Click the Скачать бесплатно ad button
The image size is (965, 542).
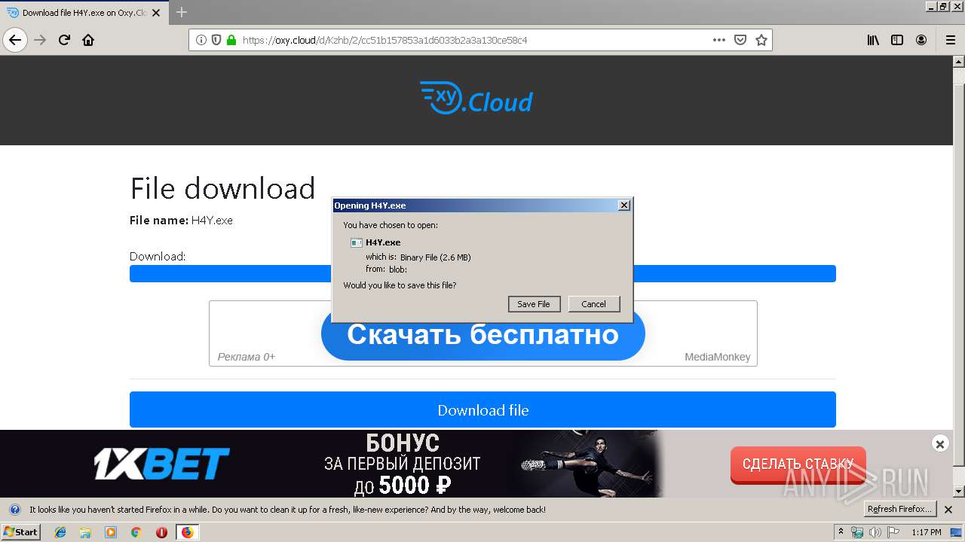(x=482, y=333)
